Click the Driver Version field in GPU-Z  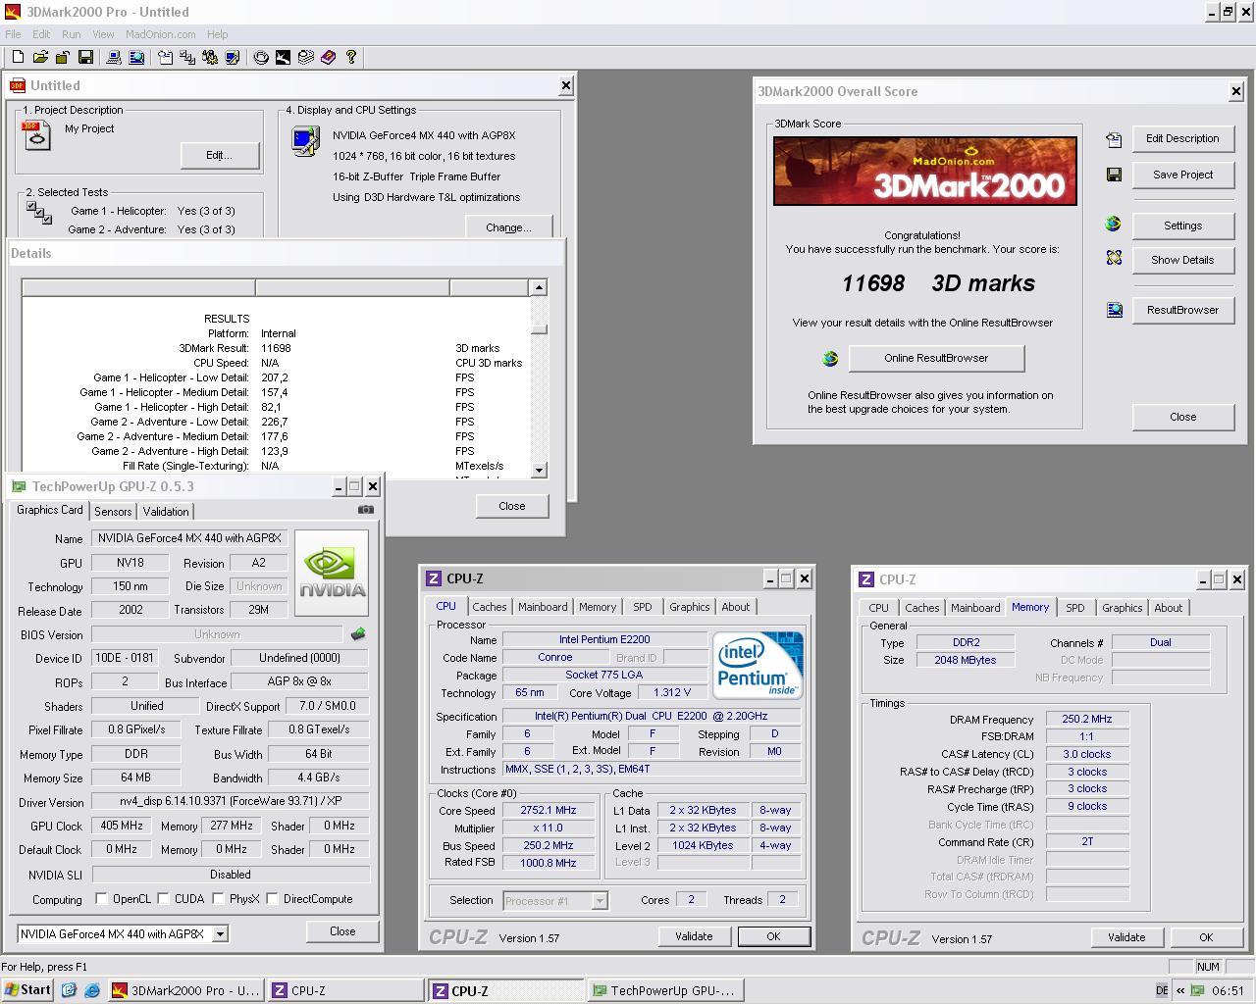[231, 802]
